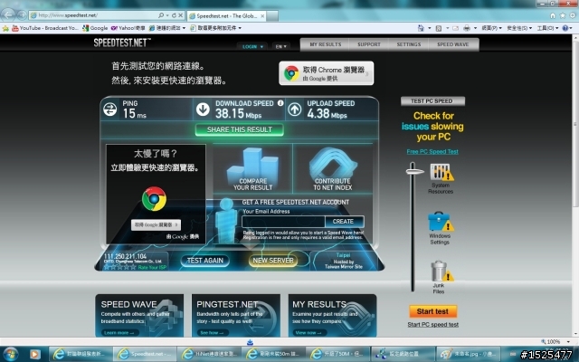Viewport: 579px width, 362px height.
Task: Click the command bar Home page icon
Action: click(421, 28)
